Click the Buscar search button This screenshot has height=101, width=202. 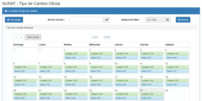pos(183,20)
